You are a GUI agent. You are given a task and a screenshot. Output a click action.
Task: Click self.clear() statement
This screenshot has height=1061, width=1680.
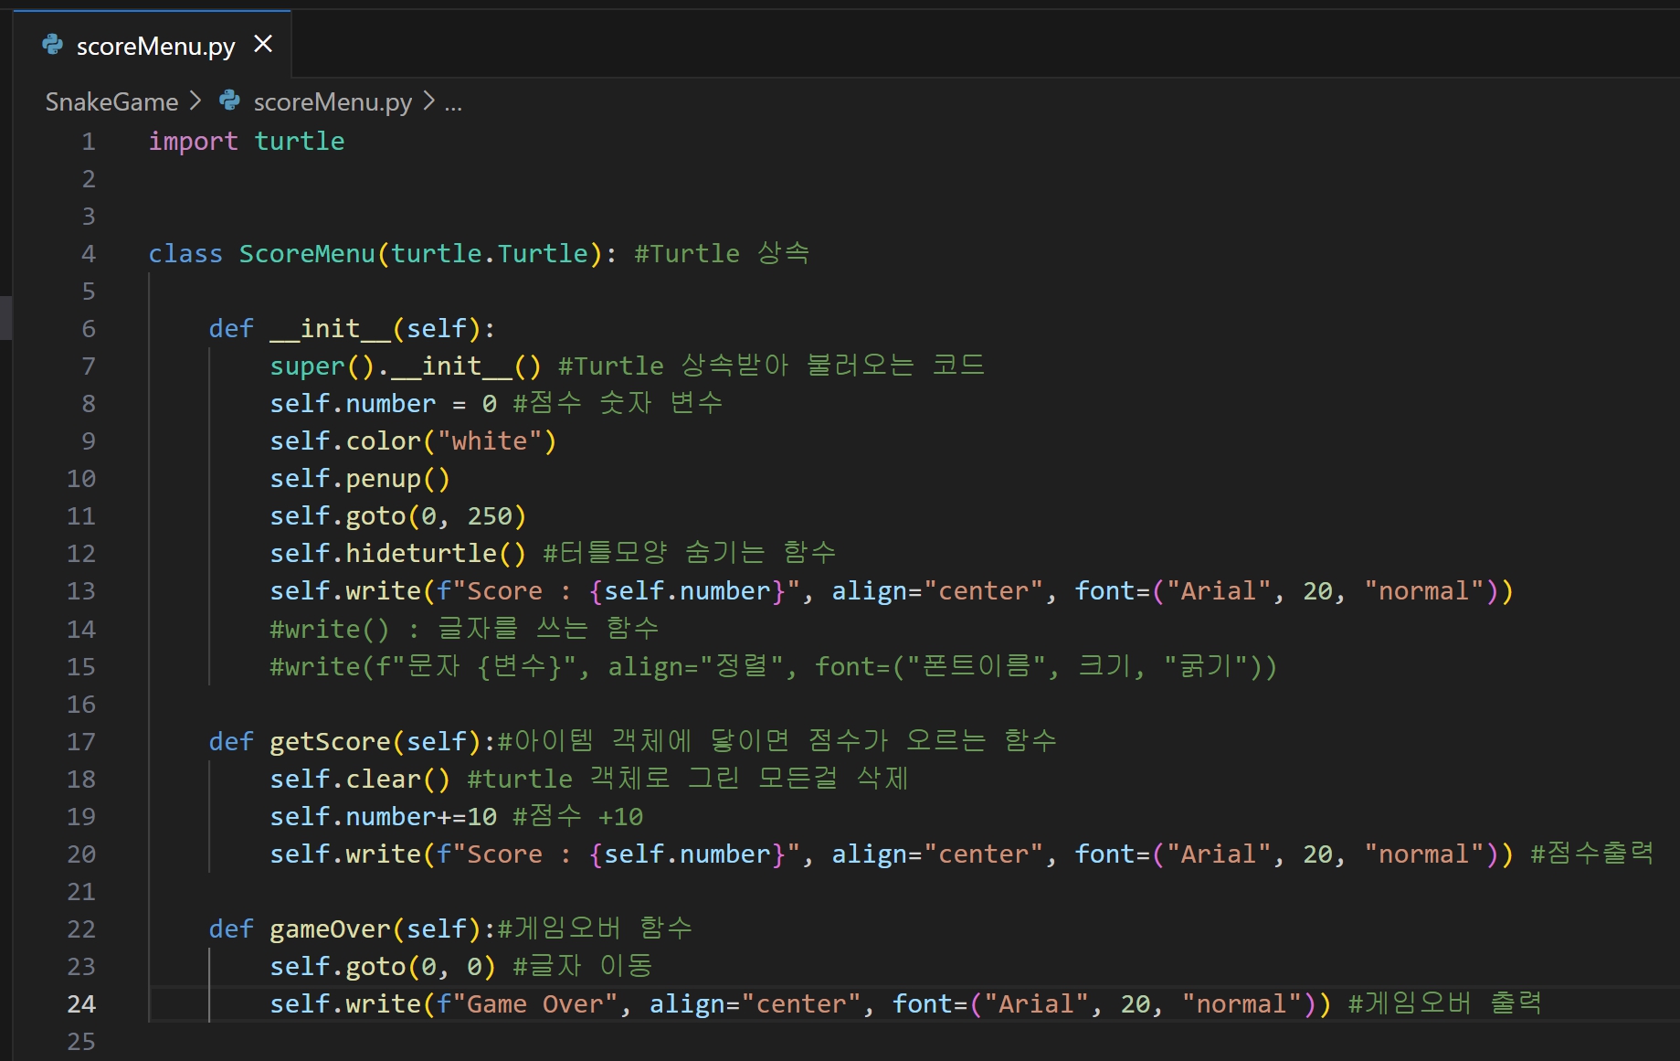tap(360, 780)
